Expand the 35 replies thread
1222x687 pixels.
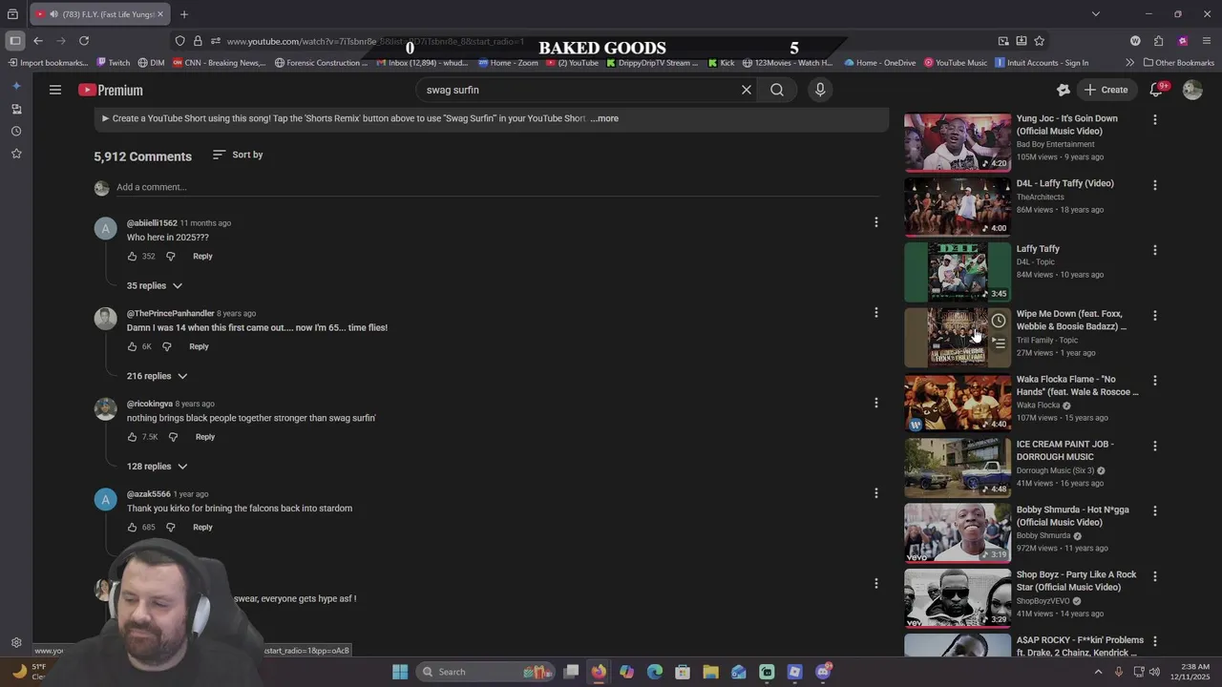(x=155, y=286)
